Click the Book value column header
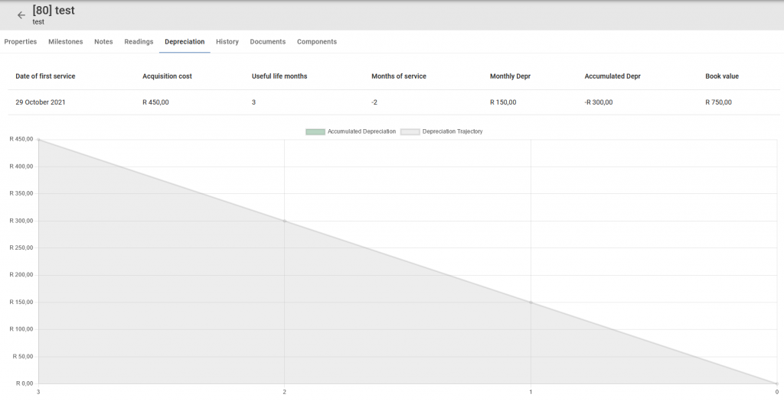The image size is (784, 401). pyautogui.click(x=722, y=76)
